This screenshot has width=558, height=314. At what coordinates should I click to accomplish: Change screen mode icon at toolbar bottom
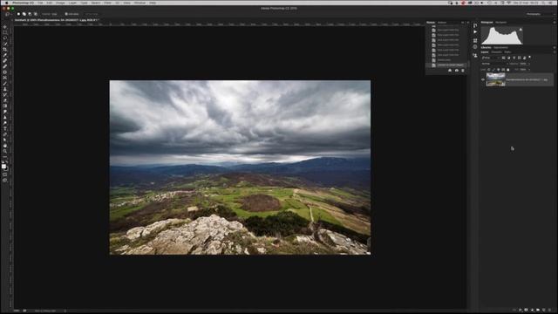coord(5,181)
